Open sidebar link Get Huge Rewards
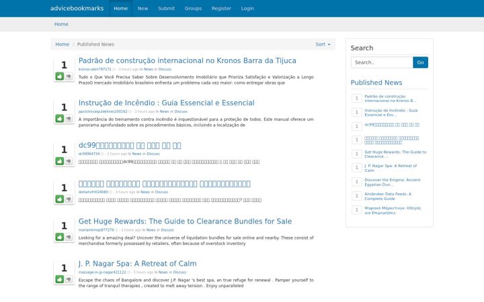484x302 pixels. click(395, 154)
